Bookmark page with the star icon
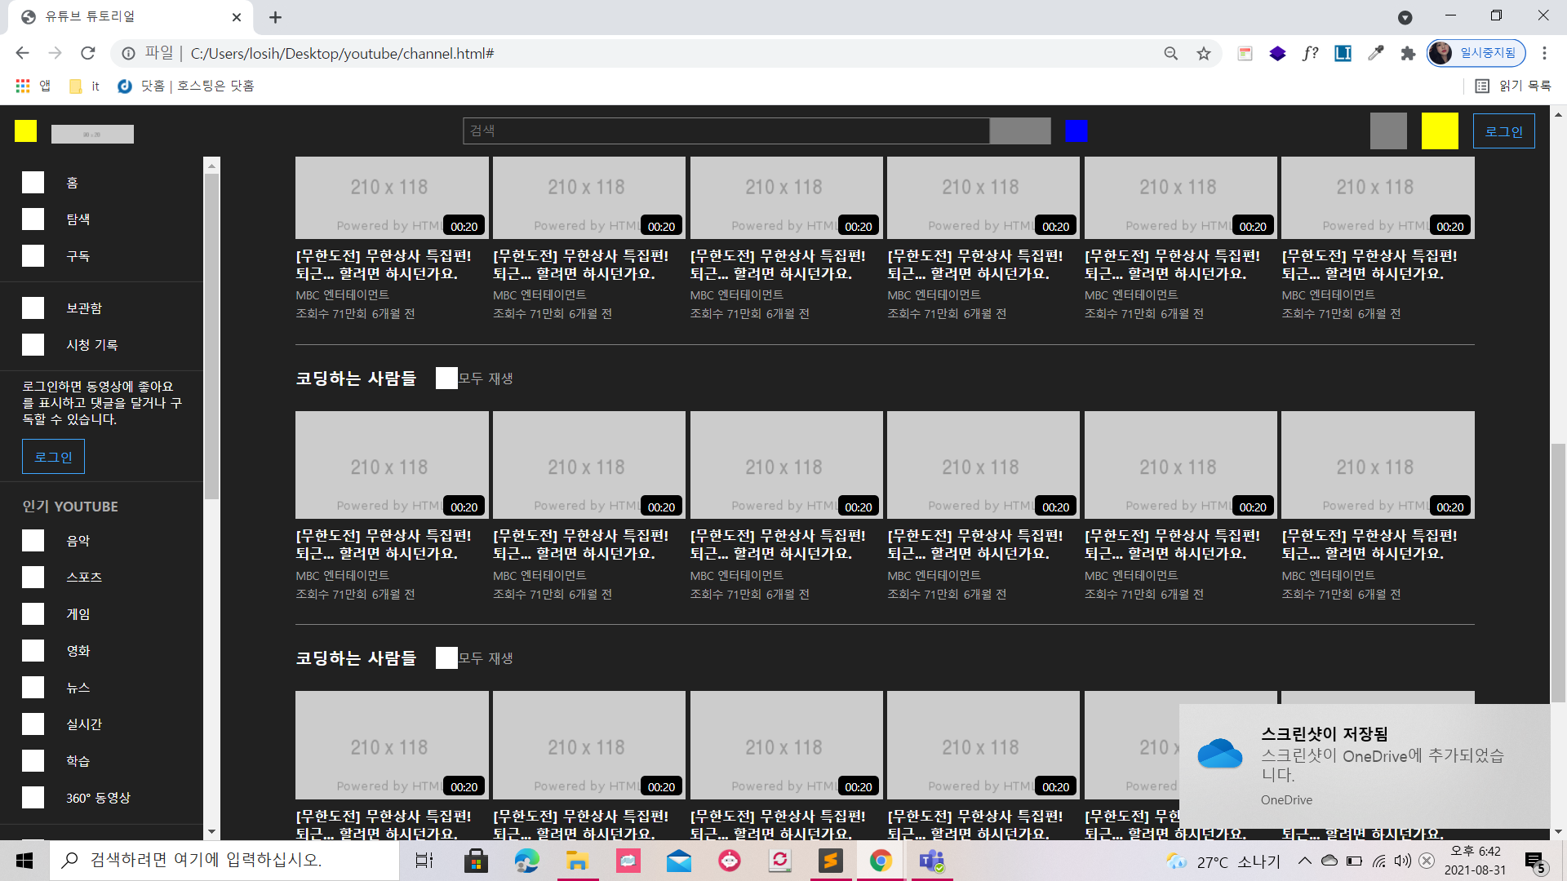Image resolution: width=1567 pixels, height=881 pixels. [1203, 54]
